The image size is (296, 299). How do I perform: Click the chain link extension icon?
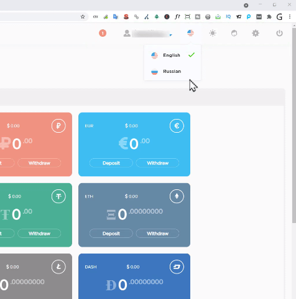coord(136,17)
